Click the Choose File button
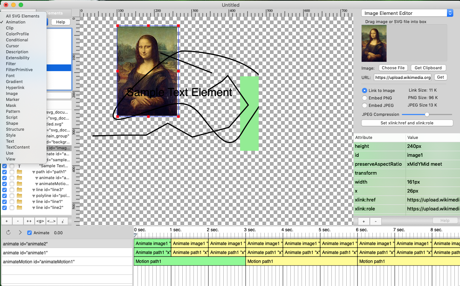This screenshot has width=460, height=286. click(x=393, y=68)
